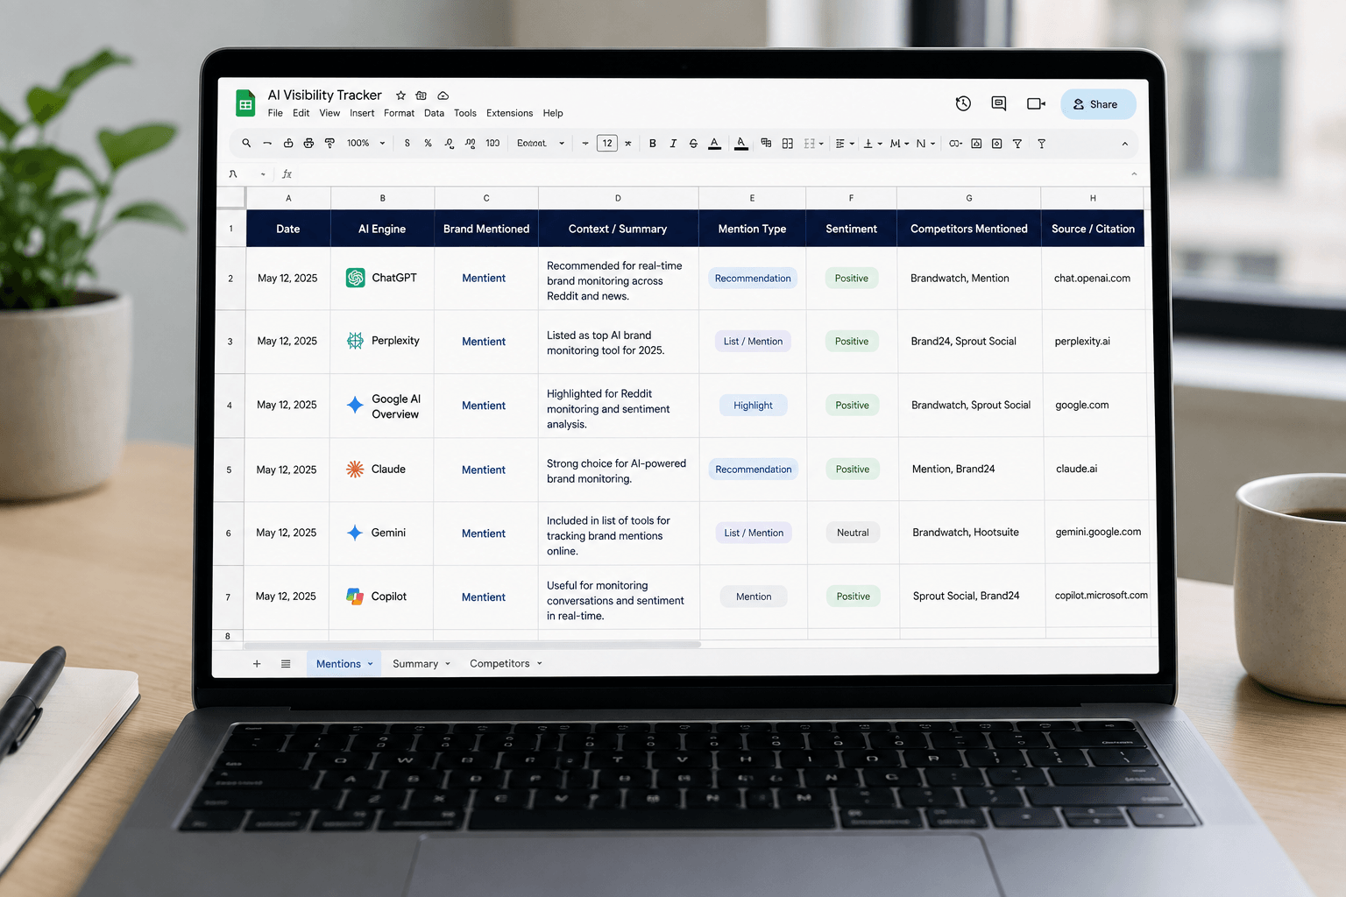Click the Perplexity logo in row 3
Viewport: 1346px width, 897px height.
355,341
